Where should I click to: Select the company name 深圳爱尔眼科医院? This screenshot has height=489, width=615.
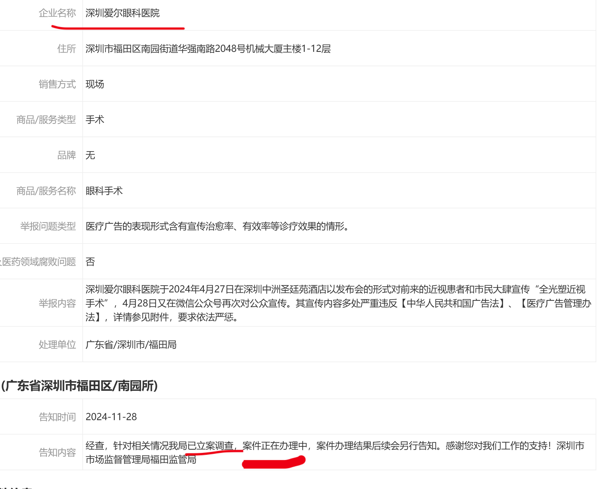pos(123,13)
